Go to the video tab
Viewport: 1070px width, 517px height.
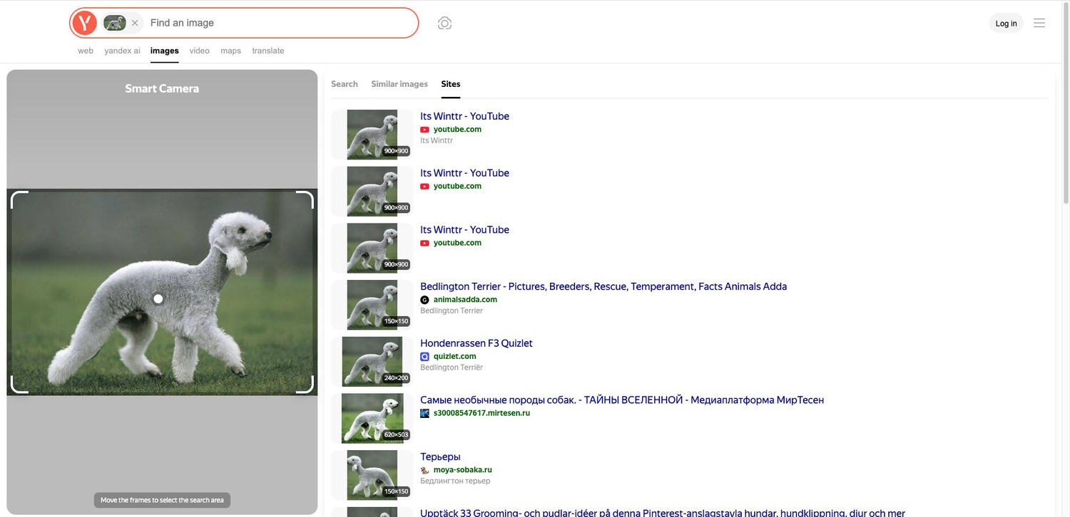point(199,51)
